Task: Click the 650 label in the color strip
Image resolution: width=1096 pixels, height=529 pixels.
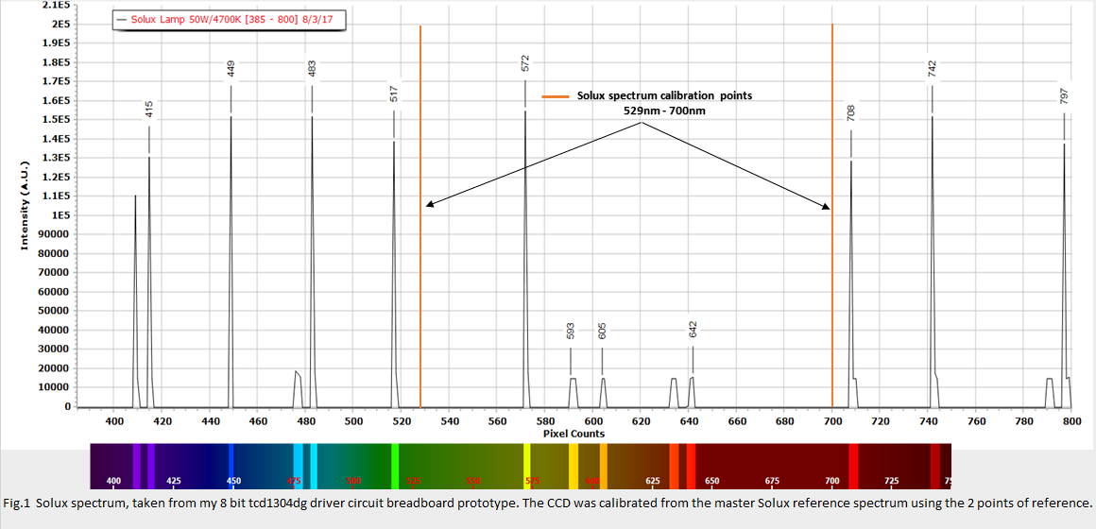Action: (x=712, y=482)
